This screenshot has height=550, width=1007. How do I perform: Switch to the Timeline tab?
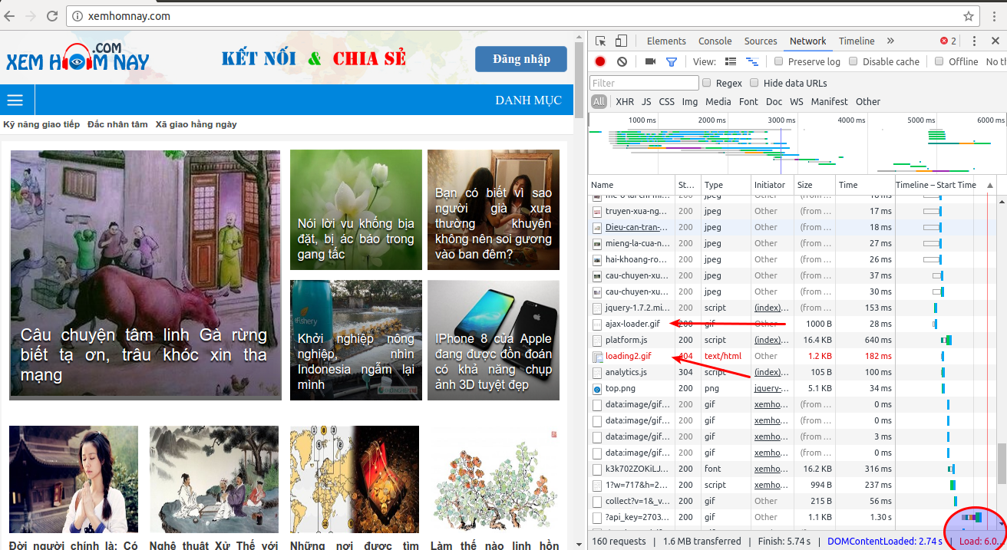[x=857, y=41]
